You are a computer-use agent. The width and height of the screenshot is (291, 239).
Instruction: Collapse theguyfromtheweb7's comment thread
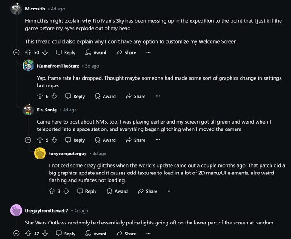pyautogui.click(x=16, y=234)
